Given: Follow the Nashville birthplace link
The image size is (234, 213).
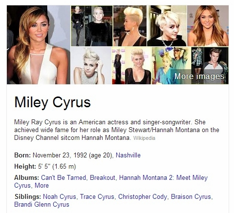Looking at the screenshot, I should tap(128, 155).
